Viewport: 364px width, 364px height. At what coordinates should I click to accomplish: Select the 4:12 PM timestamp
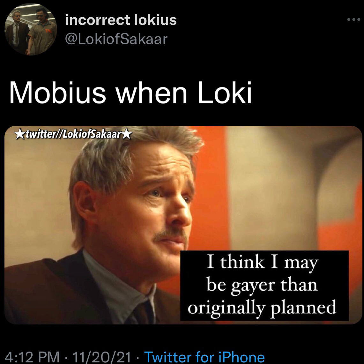click(32, 357)
